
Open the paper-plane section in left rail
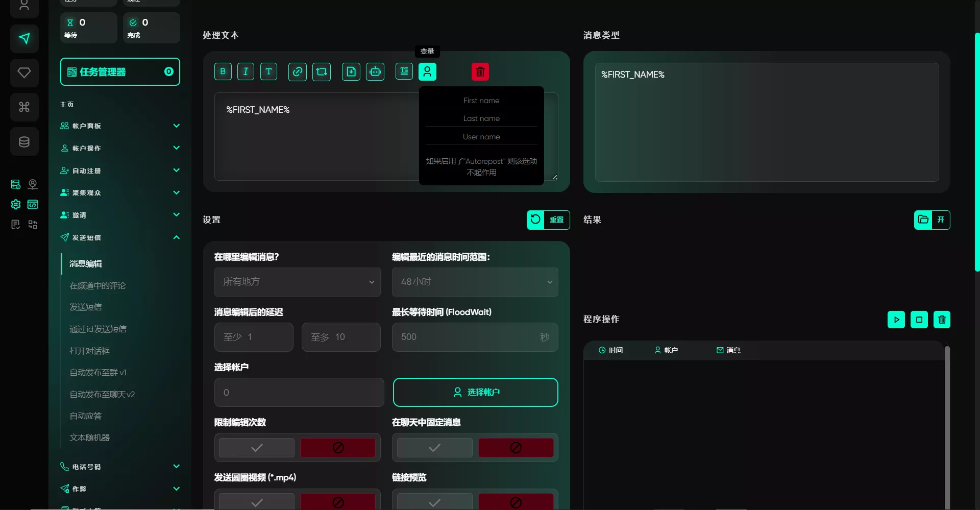[24, 38]
